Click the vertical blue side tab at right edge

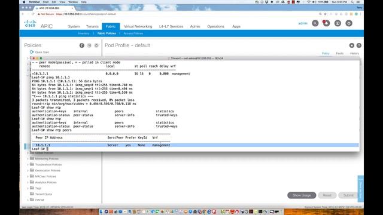click(x=360, y=189)
